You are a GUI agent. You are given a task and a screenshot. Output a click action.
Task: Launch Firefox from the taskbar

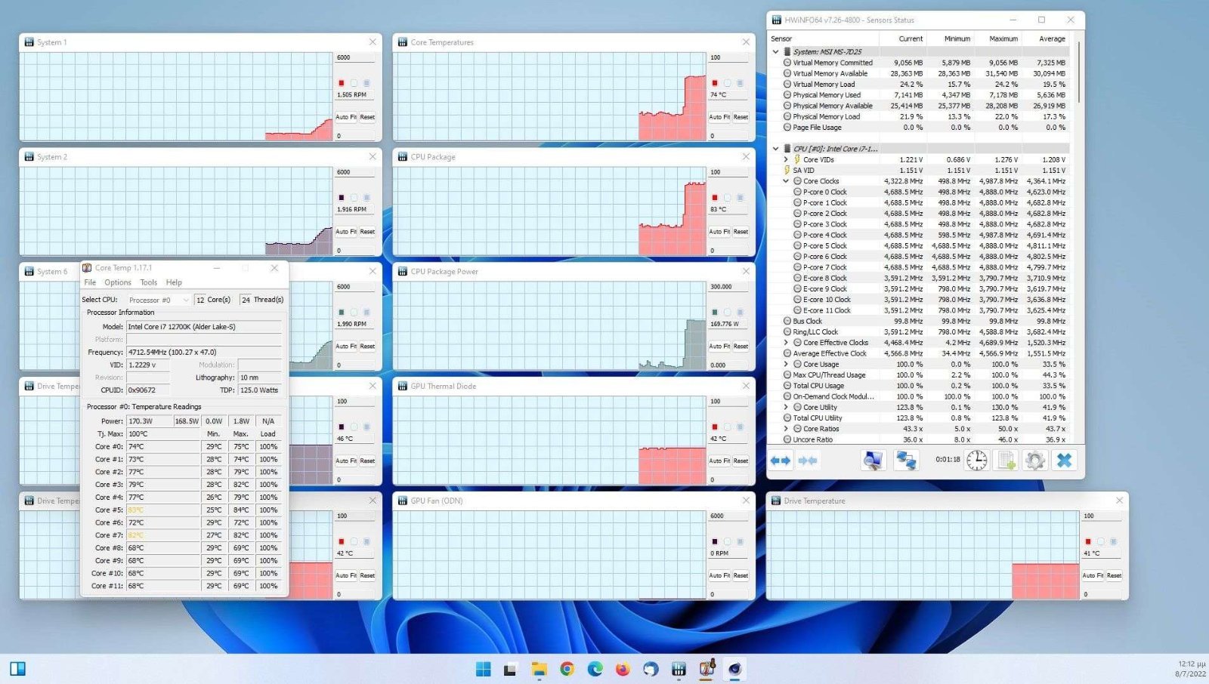click(x=623, y=669)
